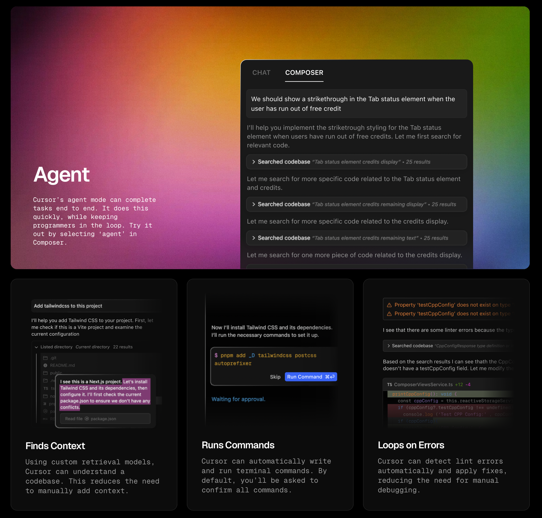Click the highlighted 'Let's install Tailwind CSS' text
This screenshot has width=542, height=518.
pos(105,394)
